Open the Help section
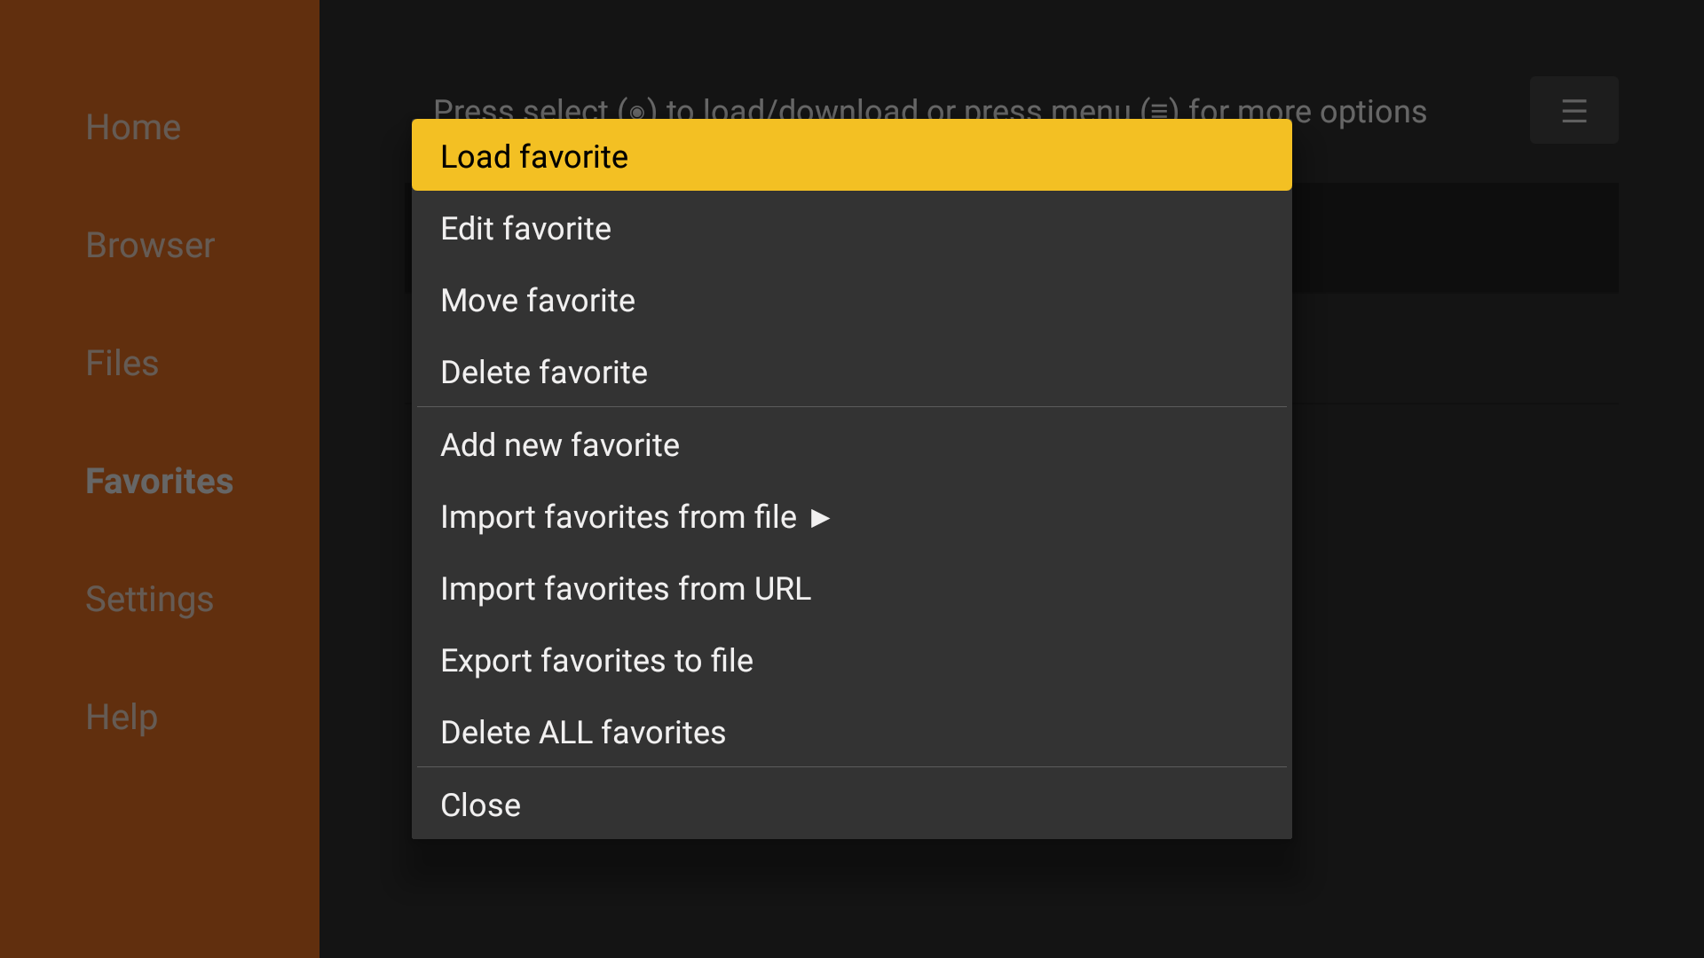Image resolution: width=1704 pixels, height=958 pixels. click(x=121, y=717)
